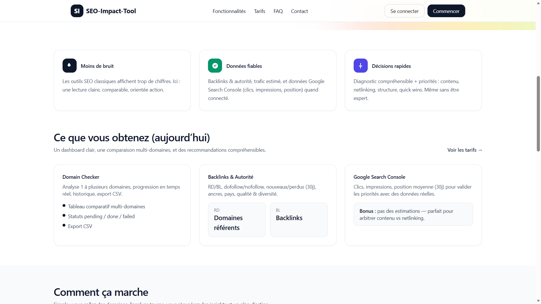
Task: Click the scrollbar down arrow
Action: [x=538, y=301]
